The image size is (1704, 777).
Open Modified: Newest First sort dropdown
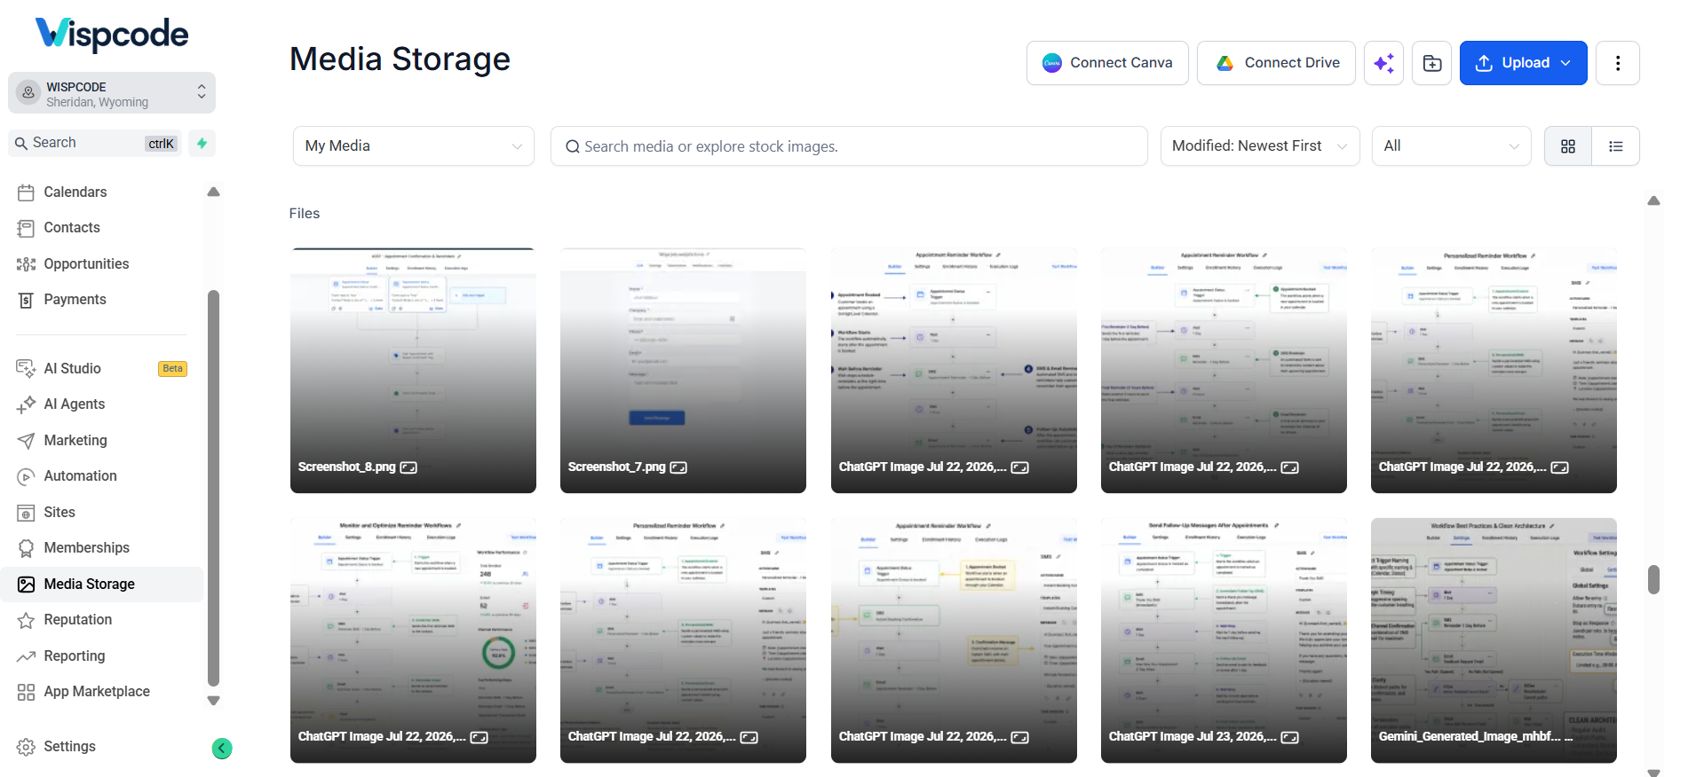coord(1259,146)
